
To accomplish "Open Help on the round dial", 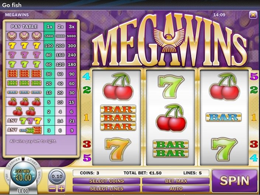I will [x=7, y=178].
